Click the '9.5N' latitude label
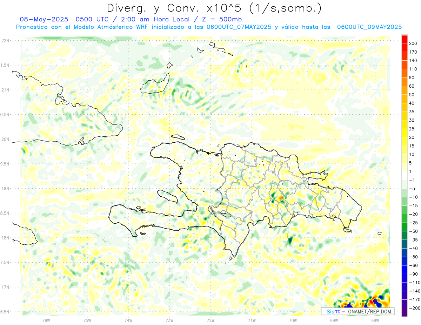 5,164
